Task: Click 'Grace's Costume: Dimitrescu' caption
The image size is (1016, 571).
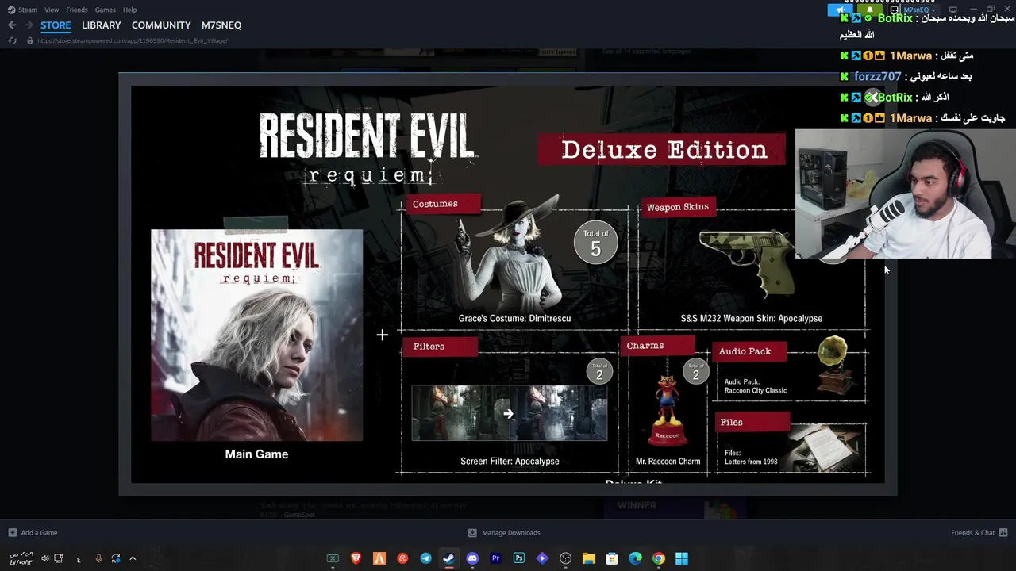Action: [x=514, y=318]
